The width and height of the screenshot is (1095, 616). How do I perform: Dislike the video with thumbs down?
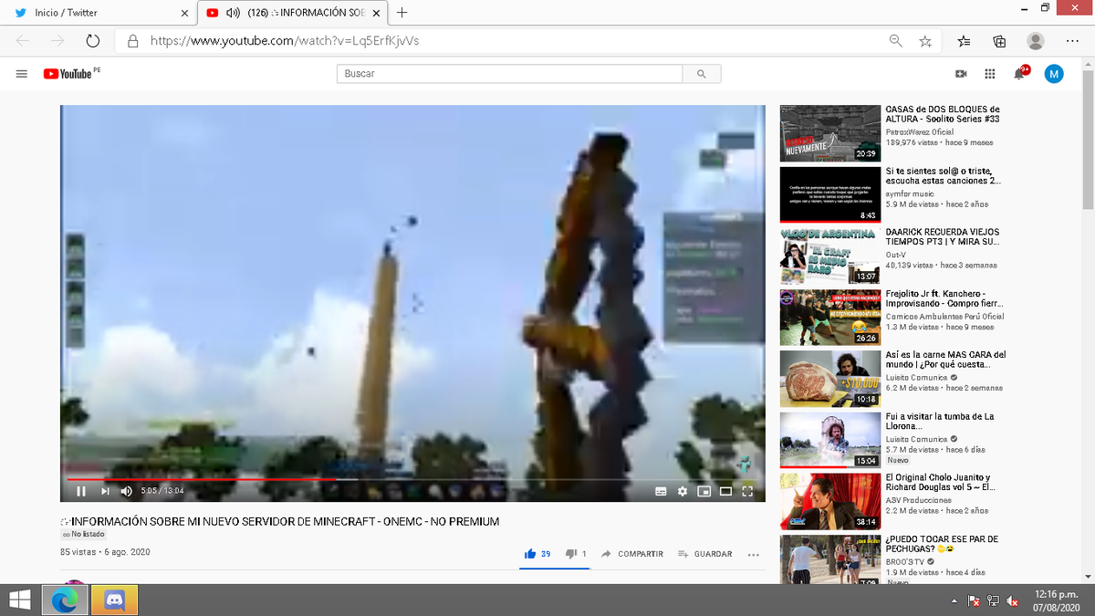pos(576,554)
